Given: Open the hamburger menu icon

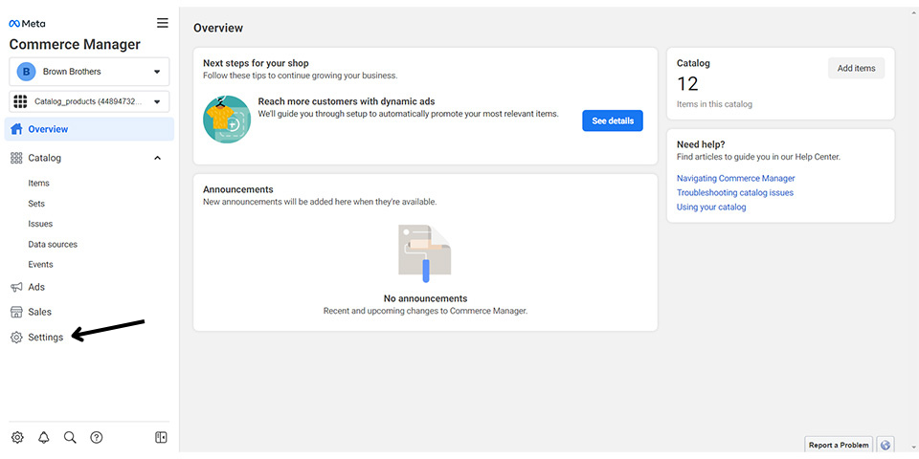Looking at the screenshot, I should tap(163, 23).
